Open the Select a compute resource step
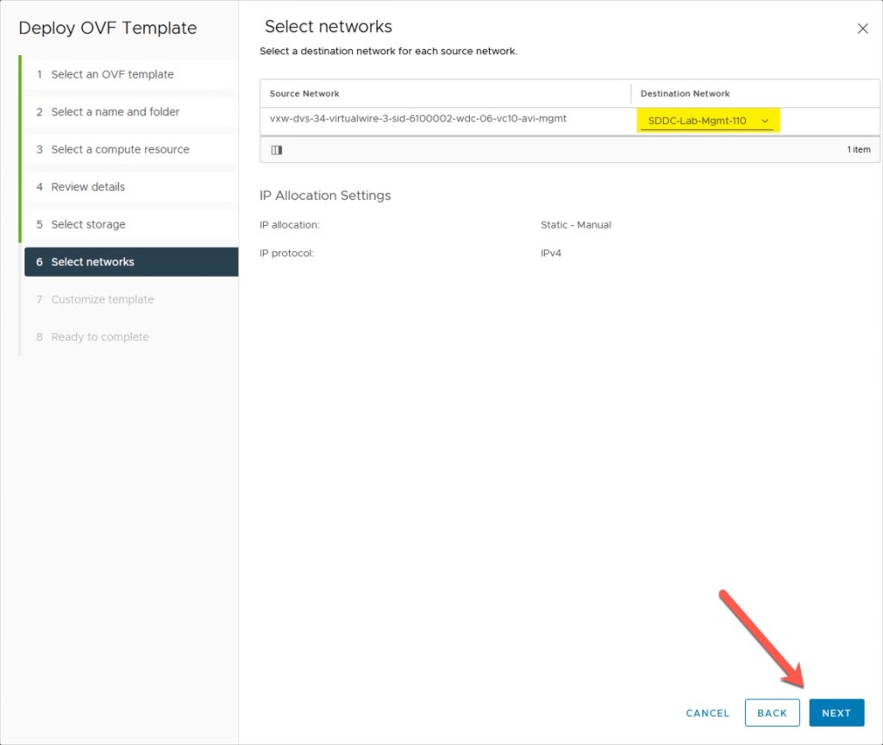883x745 pixels. click(120, 149)
